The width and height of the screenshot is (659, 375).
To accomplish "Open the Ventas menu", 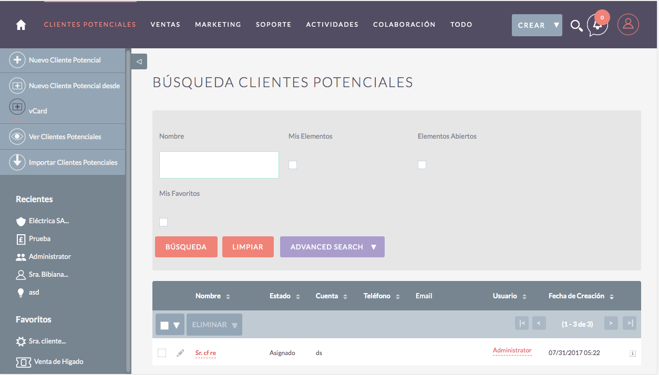I will click(x=165, y=25).
